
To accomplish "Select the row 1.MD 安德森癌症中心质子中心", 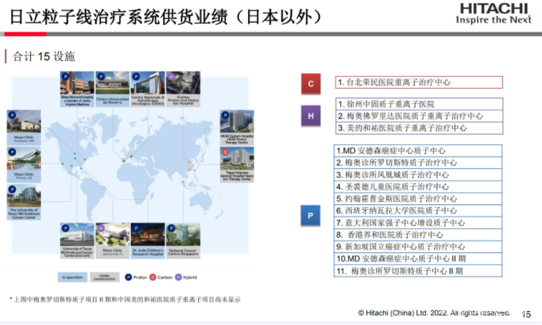I will point(418,151).
